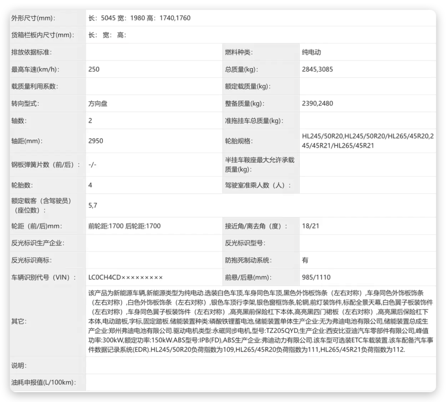Click the 载质量利用系数 label
446x402 pixels.
(x=35, y=86)
